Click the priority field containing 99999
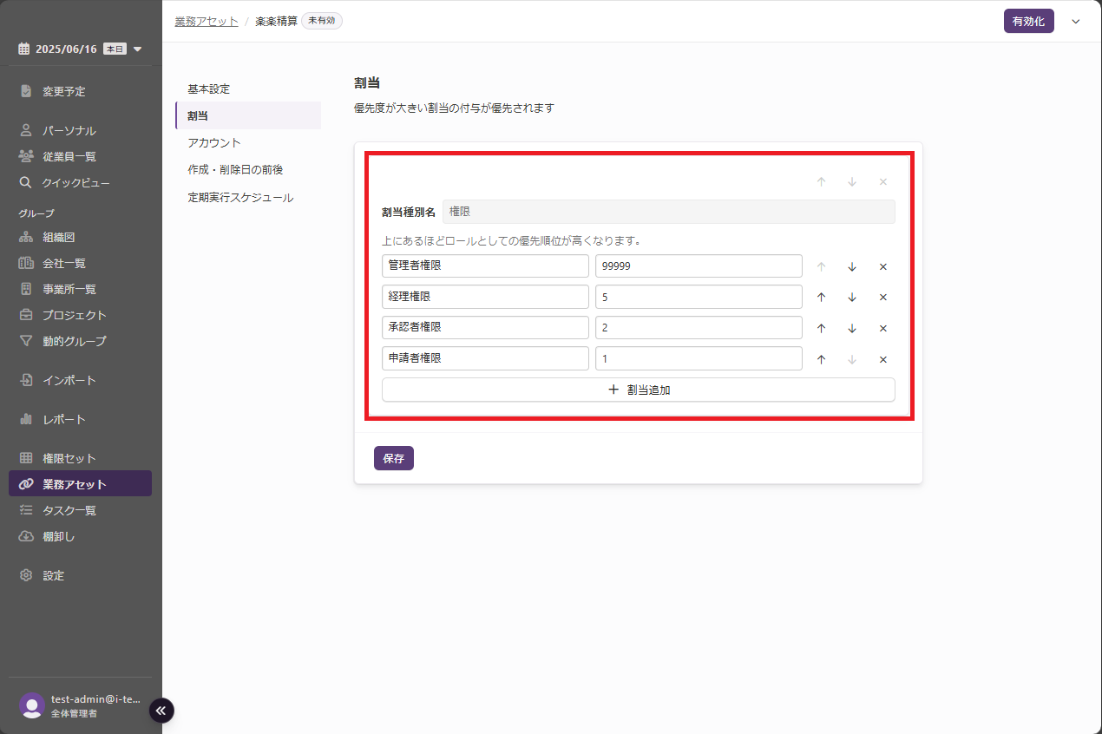The width and height of the screenshot is (1102, 734). (698, 266)
